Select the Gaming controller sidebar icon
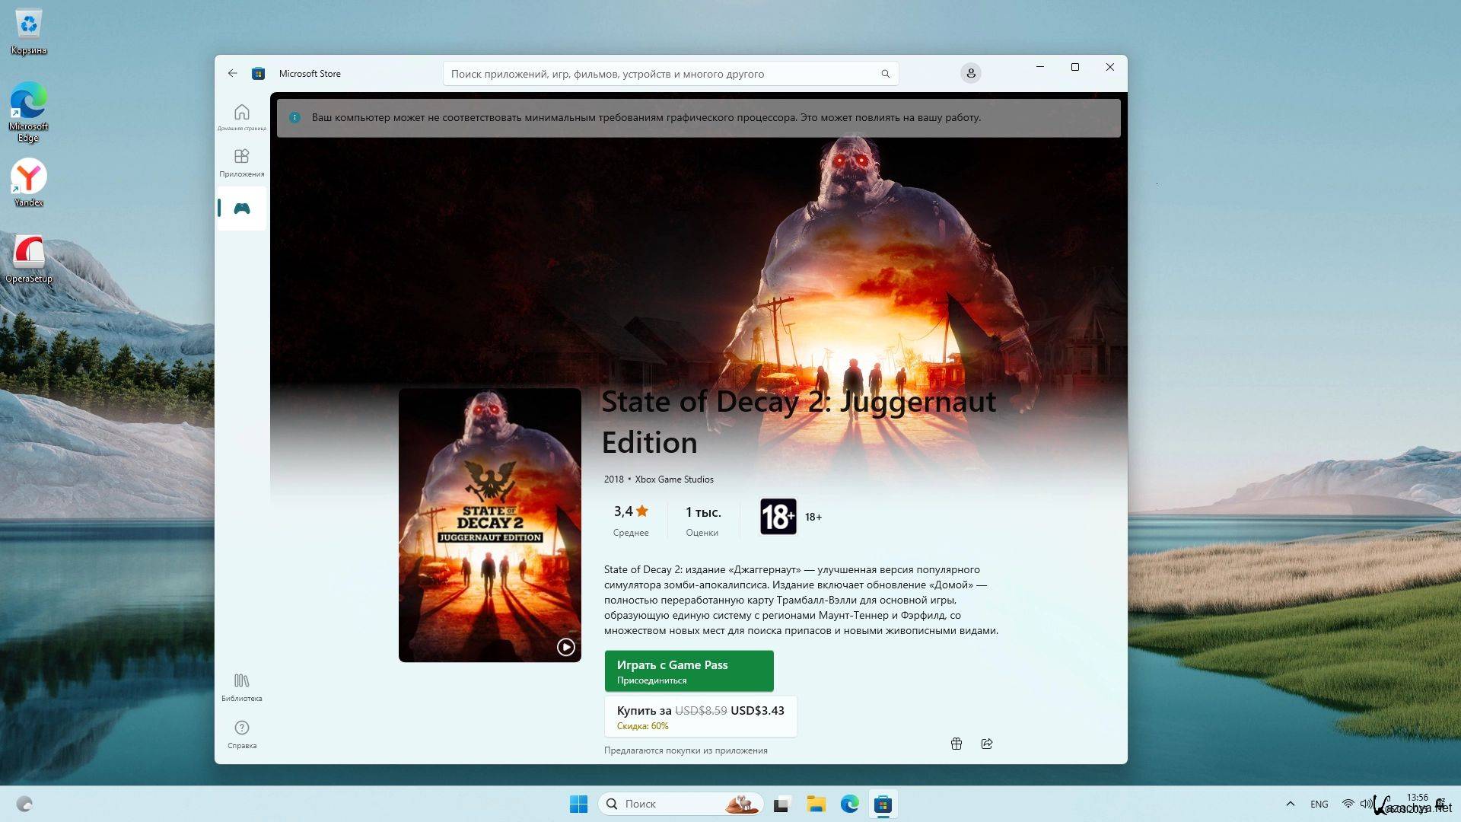The height and width of the screenshot is (822, 1461). [x=241, y=209]
